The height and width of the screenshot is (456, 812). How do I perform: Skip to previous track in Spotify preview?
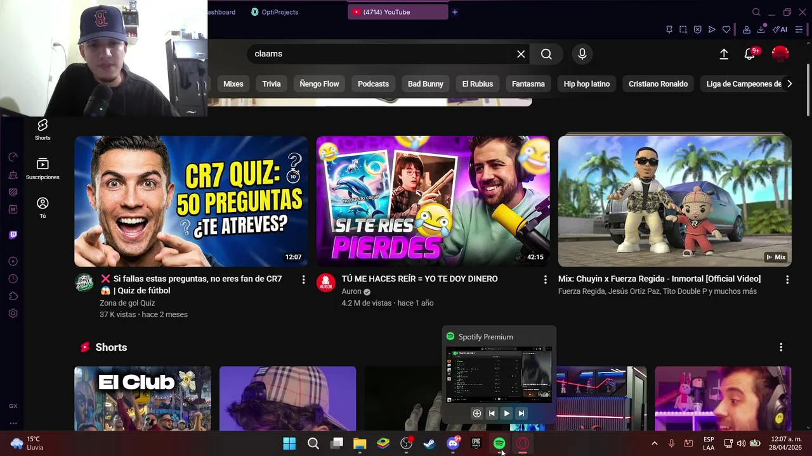coord(492,414)
